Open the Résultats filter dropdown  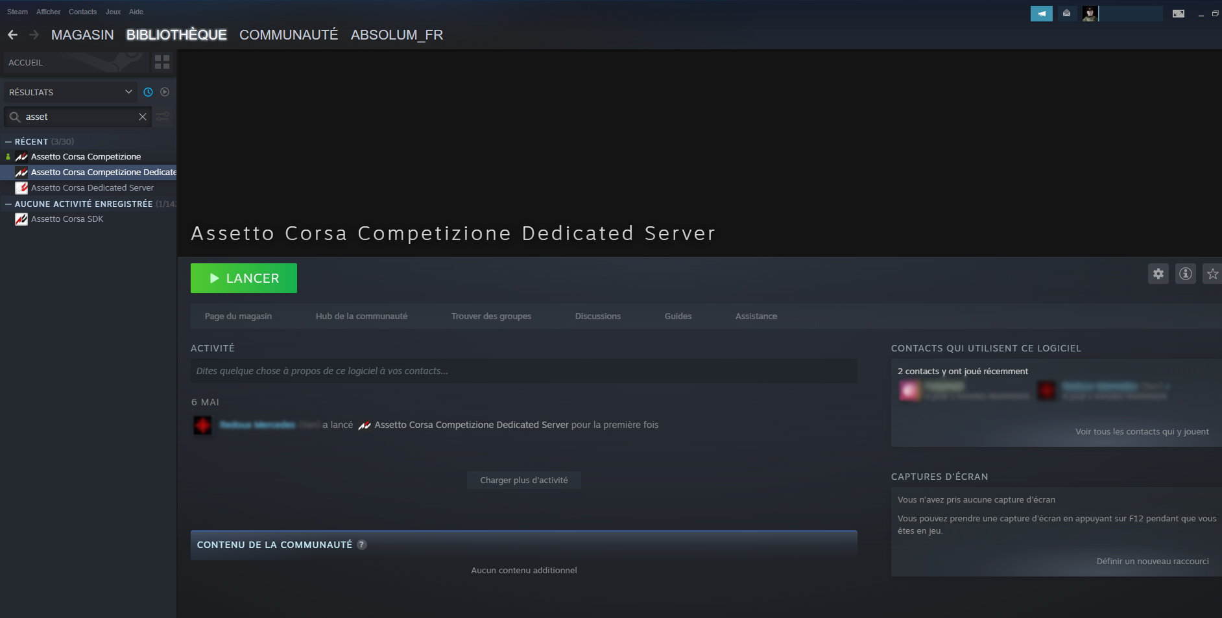coord(71,92)
